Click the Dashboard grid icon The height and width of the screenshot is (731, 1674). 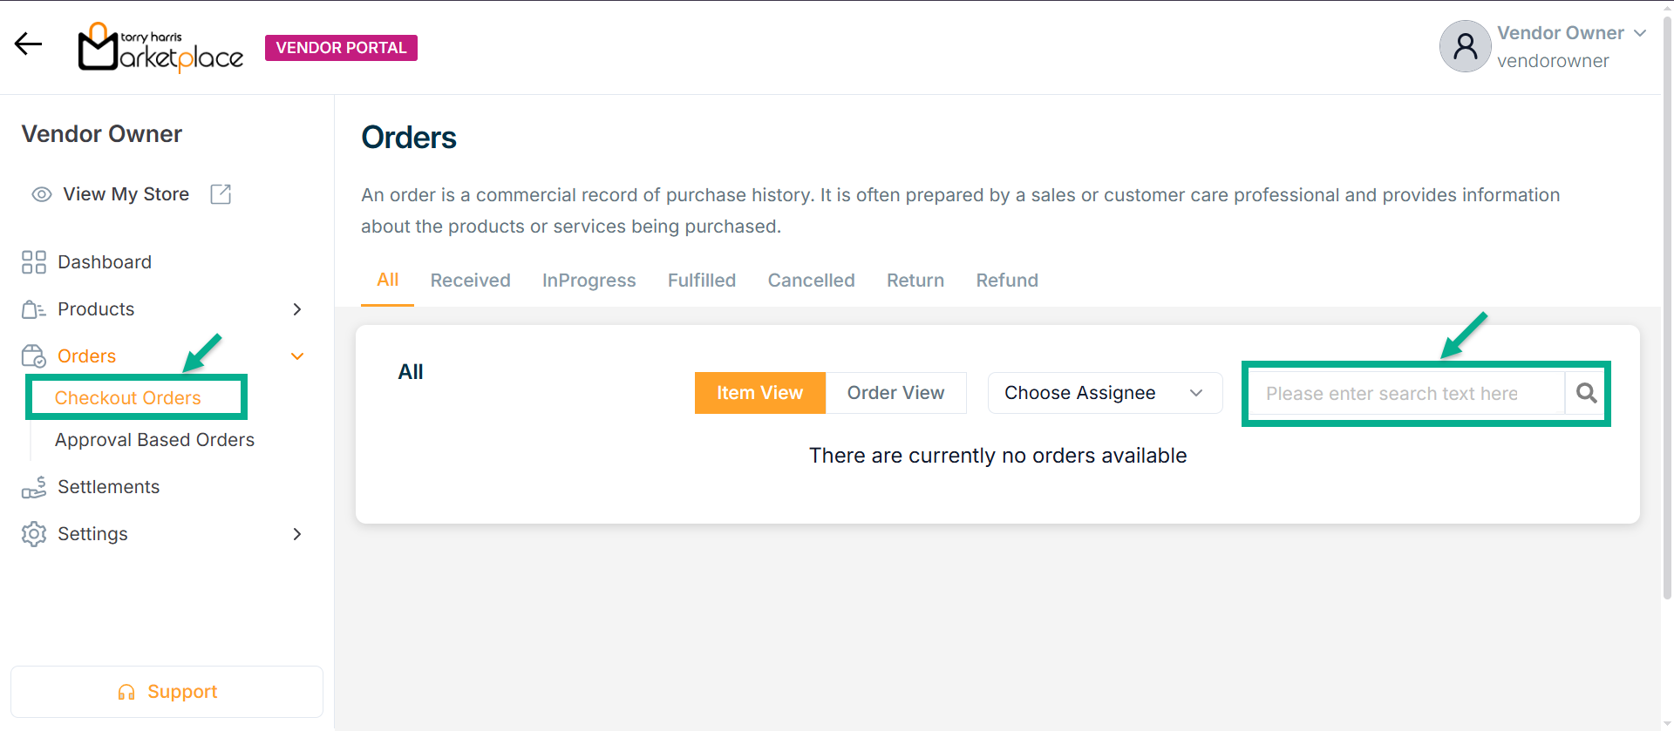(34, 262)
